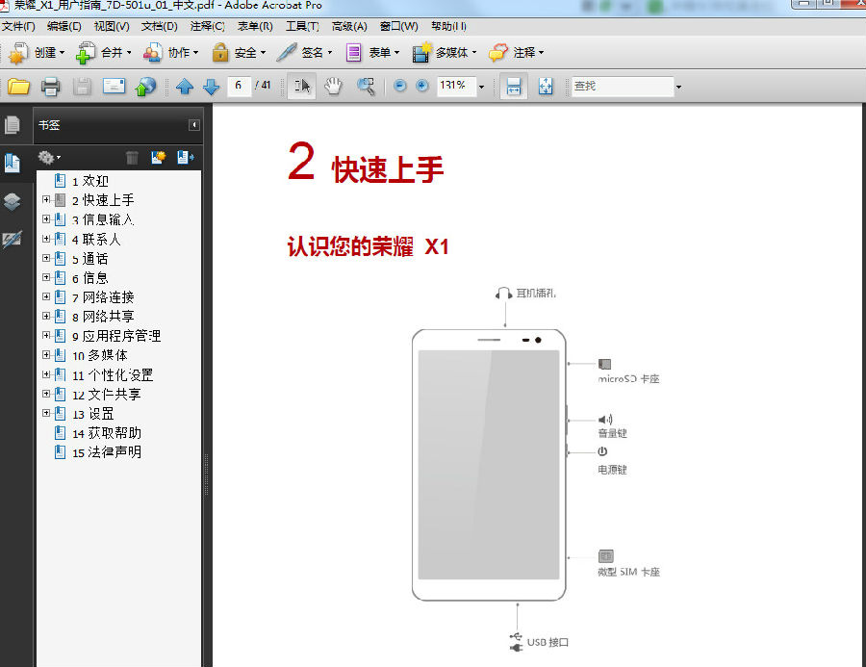Click the Print icon
Image resolution: width=866 pixels, height=667 pixels.
pos(50,87)
